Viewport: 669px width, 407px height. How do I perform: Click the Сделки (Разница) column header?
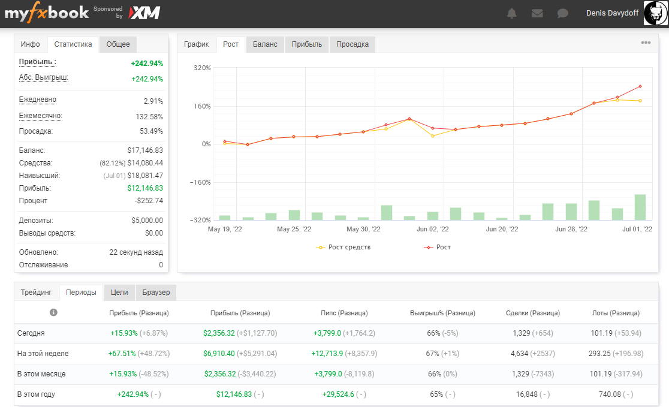click(x=533, y=313)
